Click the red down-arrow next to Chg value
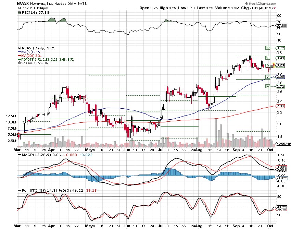Screen dimensions: 291x229 click(275, 8)
